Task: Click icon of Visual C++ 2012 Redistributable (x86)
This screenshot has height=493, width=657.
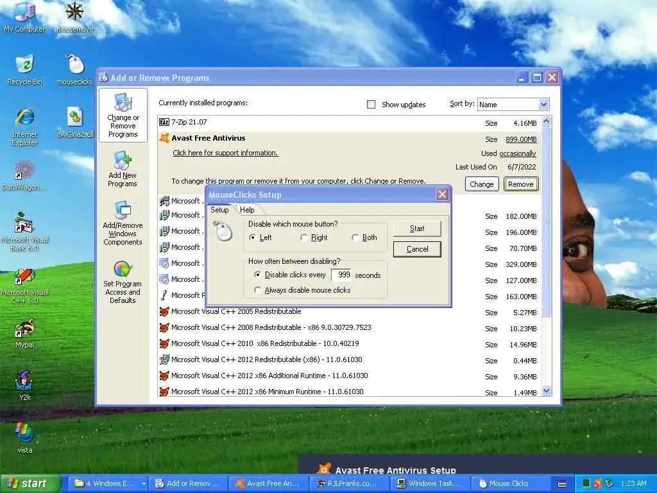Action: click(x=164, y=359)
